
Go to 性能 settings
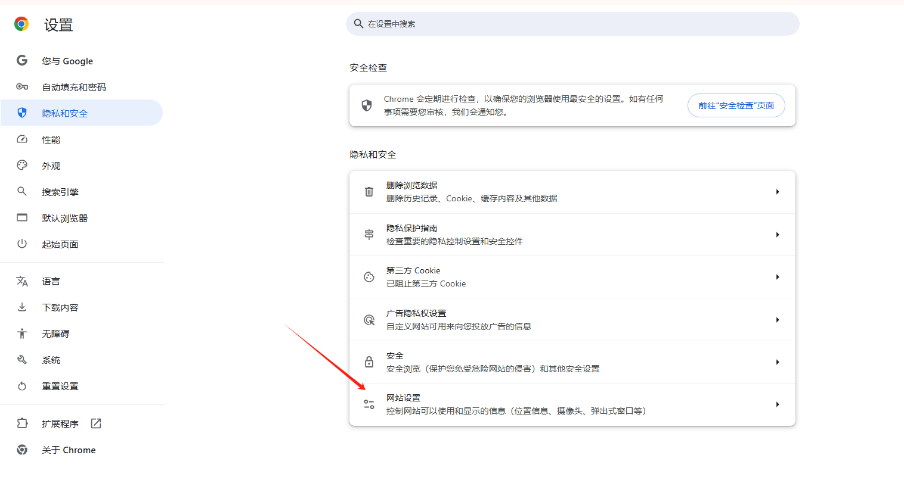[82, 139]
